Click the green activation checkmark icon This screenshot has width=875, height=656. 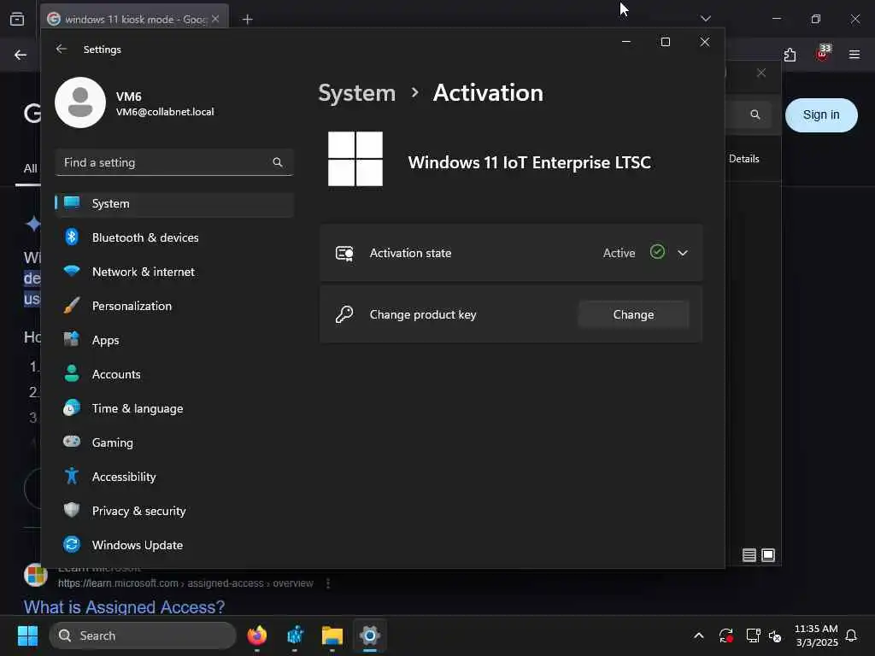tap(657, 252)
